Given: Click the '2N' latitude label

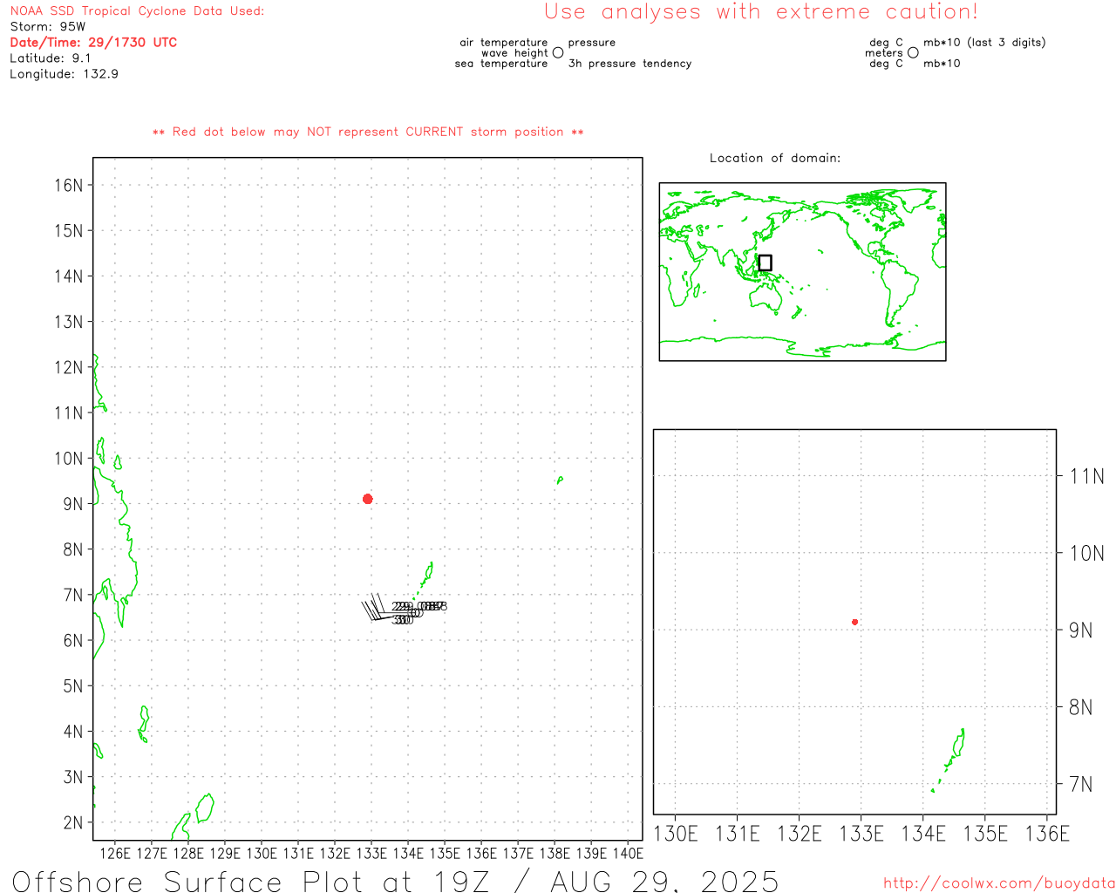Looking at the screenshot, I should coord(73,822).
